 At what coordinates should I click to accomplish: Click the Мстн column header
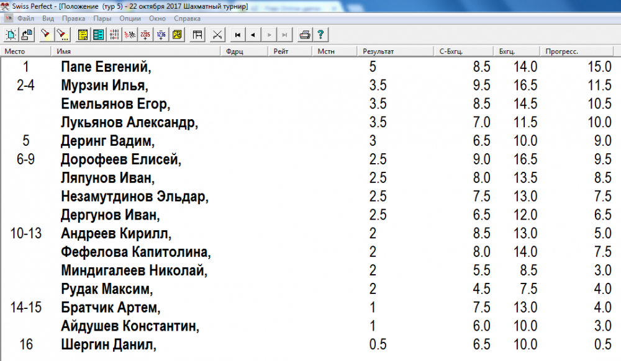[x=335, y=51]
